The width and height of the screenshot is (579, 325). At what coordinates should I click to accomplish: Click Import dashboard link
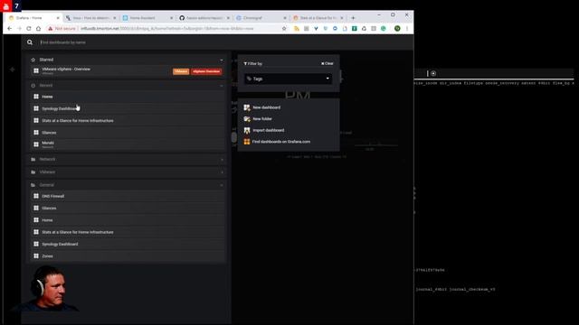[269, 130]
